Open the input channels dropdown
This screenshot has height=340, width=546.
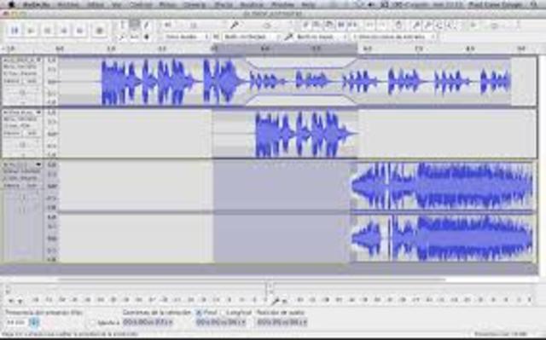click(x=394, y=37)
